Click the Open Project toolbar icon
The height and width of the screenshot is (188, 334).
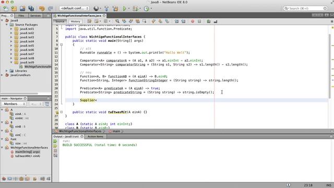tap(22, 8)
